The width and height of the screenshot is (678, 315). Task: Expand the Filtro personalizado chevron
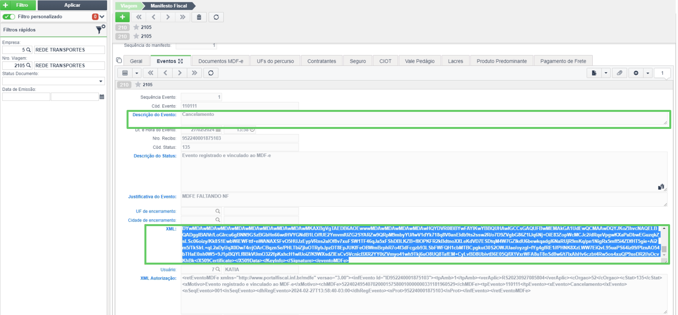click(102, 17)
